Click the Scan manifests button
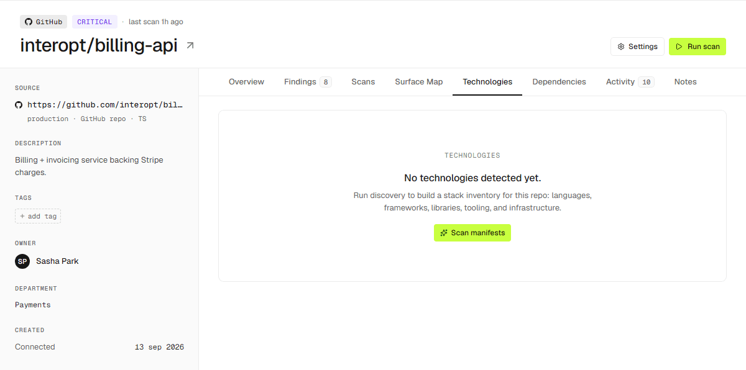The width and height of the screenshot is (746, 370). 472,233
